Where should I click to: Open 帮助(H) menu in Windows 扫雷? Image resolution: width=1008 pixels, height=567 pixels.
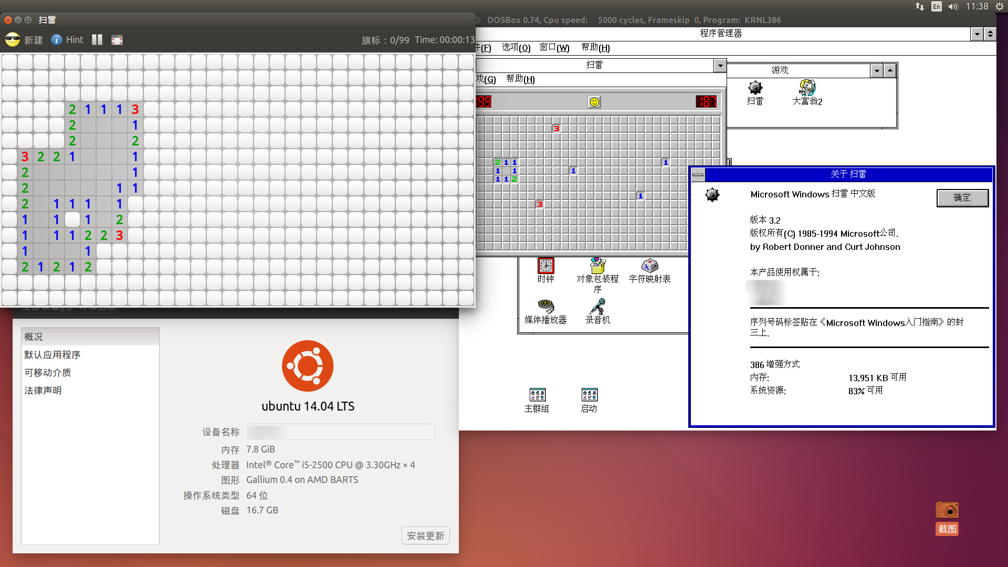(x=520, y=79)
